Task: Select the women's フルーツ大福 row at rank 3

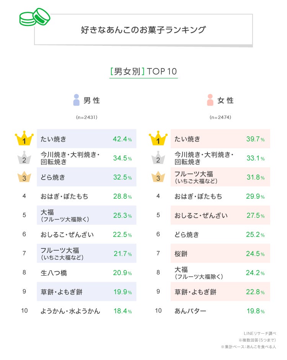Action: tap(220, 177)
